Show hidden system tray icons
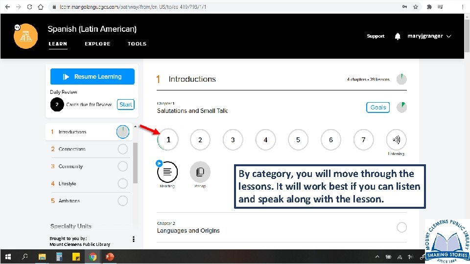Image resolution: width=470 pixels, height=264 pixels. coord(377,257)
